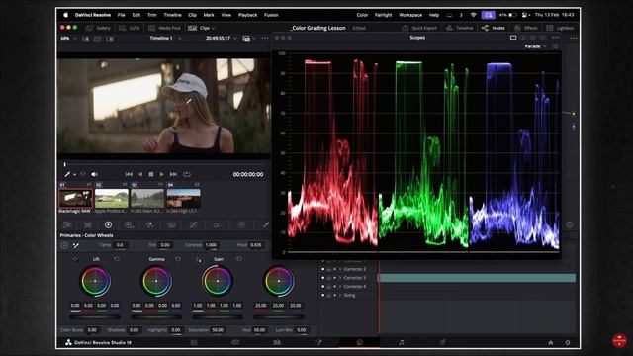Click the Timeline toolbar button
The width and height of the screenshot is (633, 356).
[x=459, y=28]
